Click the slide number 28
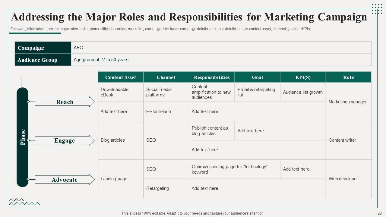386x217 pixels. point(379,213)
